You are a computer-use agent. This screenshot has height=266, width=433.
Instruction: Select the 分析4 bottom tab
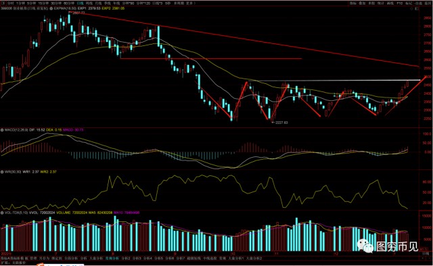(147, 259)
